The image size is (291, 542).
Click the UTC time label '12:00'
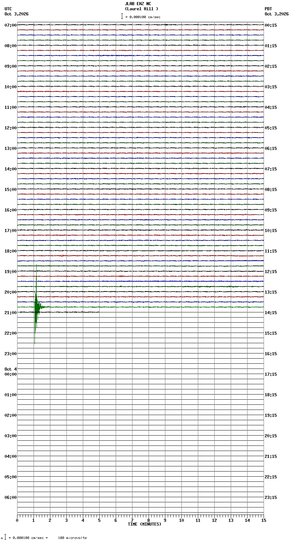(11, 128)
